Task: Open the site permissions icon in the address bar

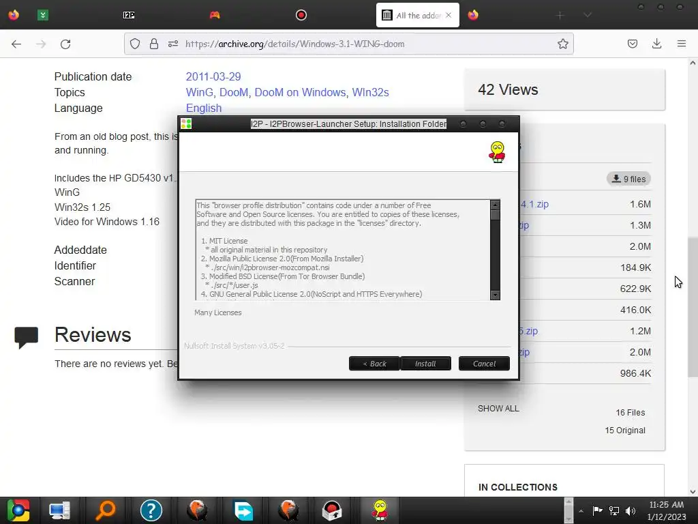Action: tap(173, 44)
